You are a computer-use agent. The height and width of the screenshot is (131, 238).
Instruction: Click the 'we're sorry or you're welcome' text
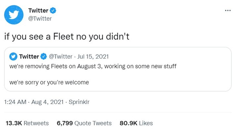click(49, 82)
